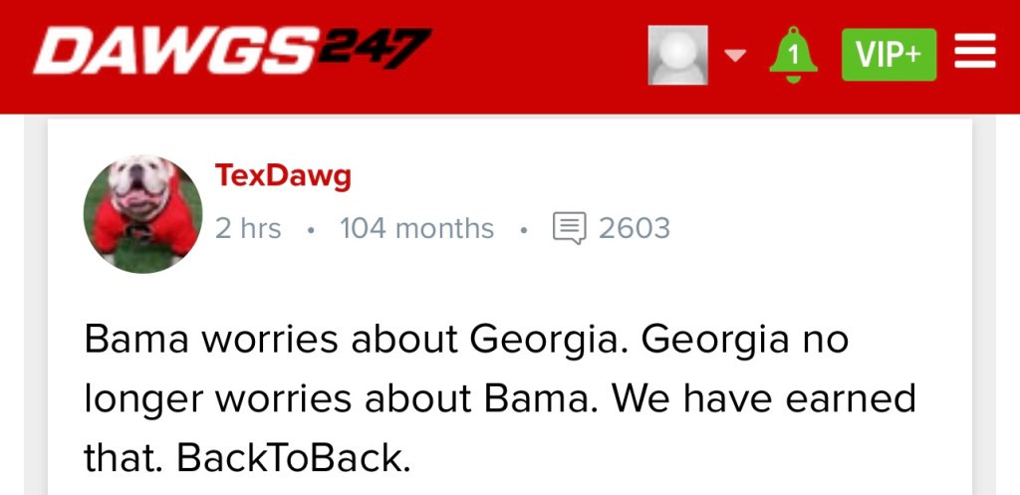
Task: Click the Dawgs247 site logo
Action: (231, 52)
